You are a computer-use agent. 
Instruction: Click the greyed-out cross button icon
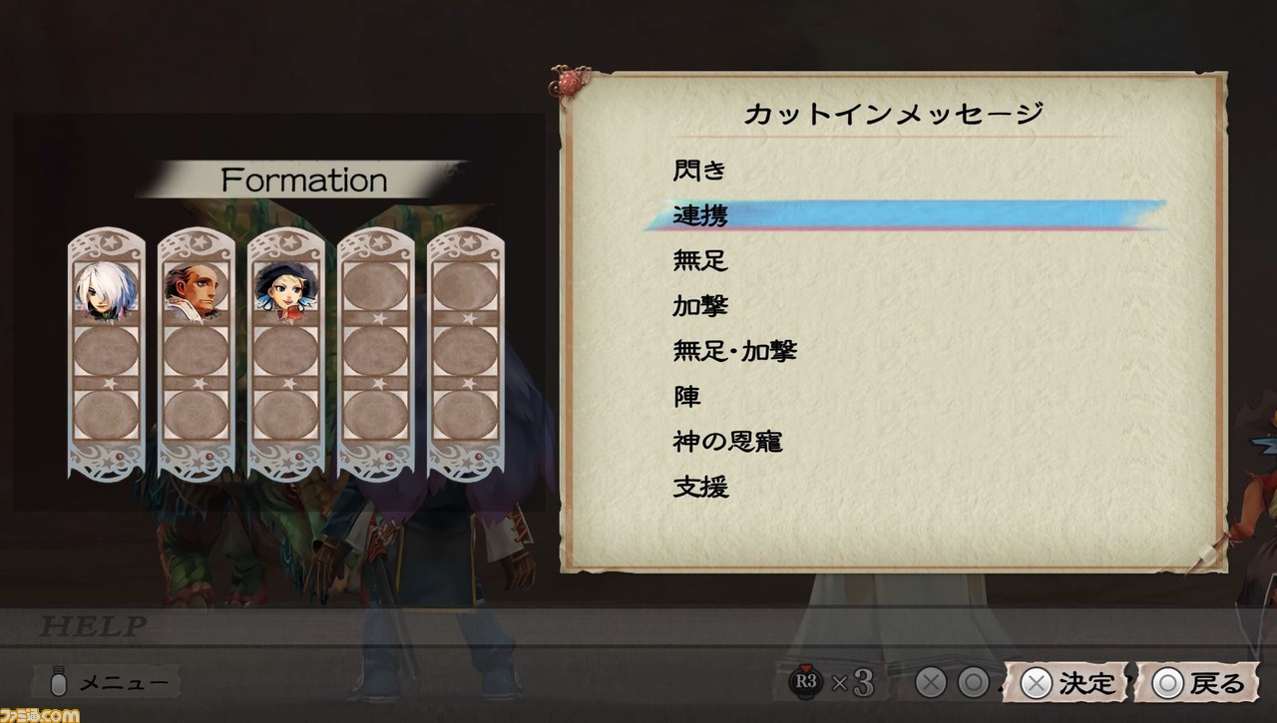point(930,683)
